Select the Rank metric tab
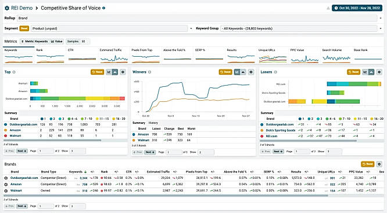 [51, 56]
